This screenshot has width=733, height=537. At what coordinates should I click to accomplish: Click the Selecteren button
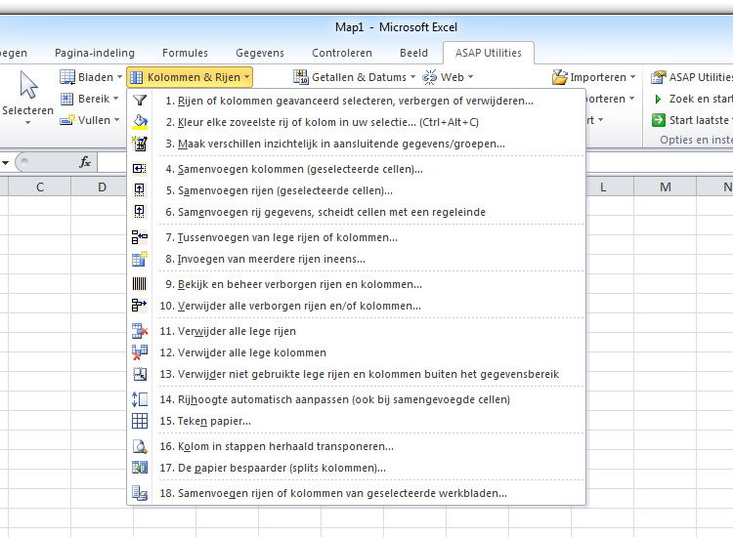pos(27,98)
